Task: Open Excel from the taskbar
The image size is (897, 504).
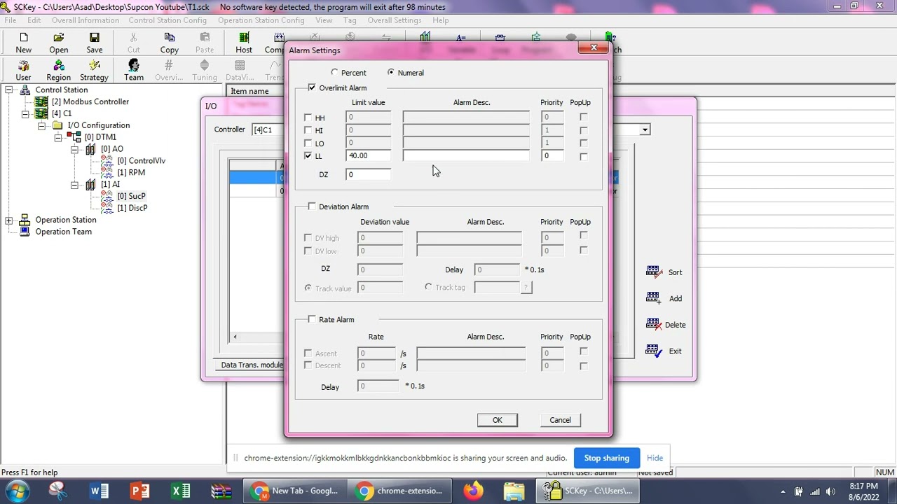Action: click(181, 491)
